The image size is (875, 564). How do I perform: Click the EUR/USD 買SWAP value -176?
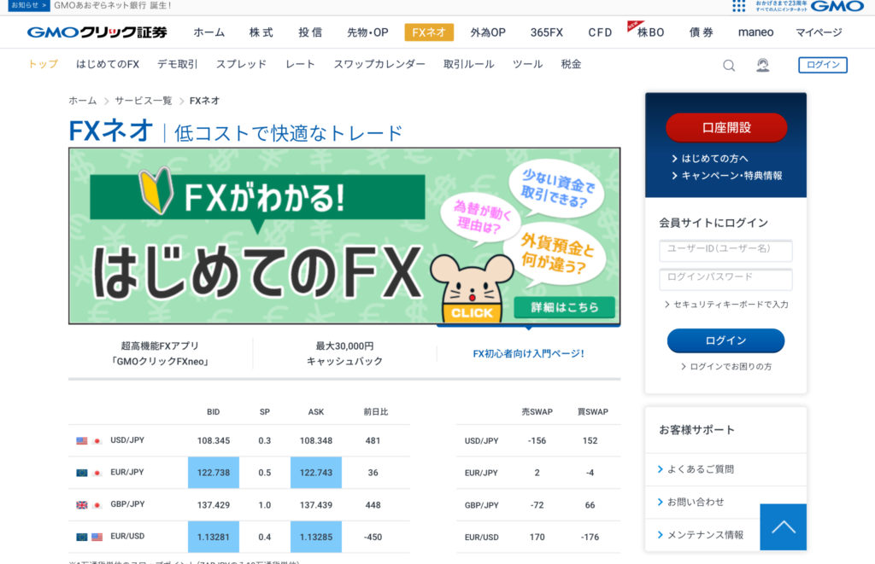click(590, 538)
